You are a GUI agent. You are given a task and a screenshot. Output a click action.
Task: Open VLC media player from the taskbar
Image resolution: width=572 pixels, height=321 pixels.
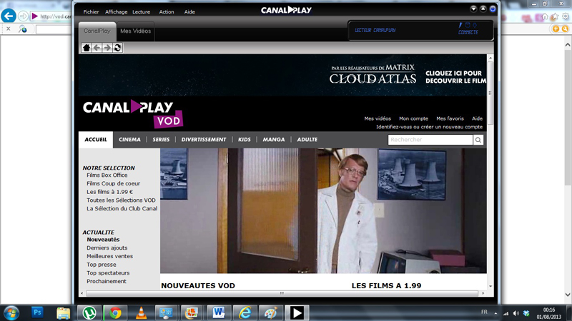(x=141, y=312)
